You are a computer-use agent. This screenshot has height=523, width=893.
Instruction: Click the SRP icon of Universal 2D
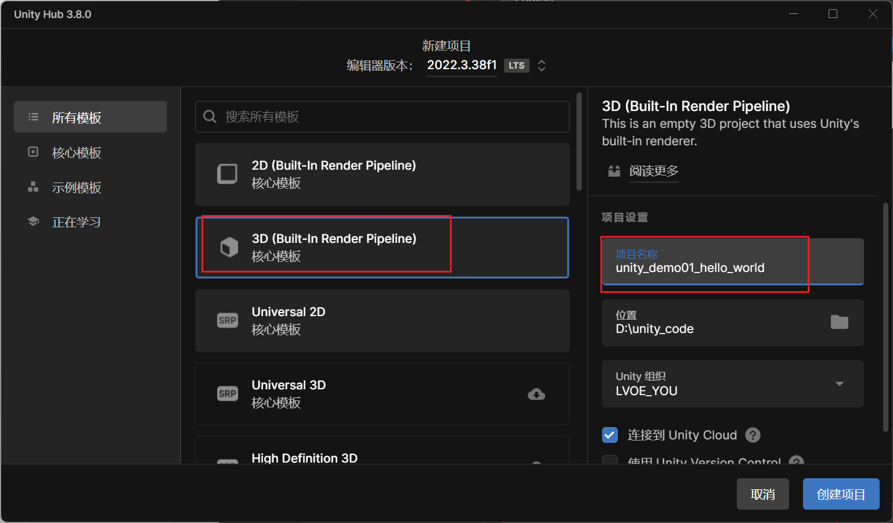pyautogui.click(x=228, y=320)
